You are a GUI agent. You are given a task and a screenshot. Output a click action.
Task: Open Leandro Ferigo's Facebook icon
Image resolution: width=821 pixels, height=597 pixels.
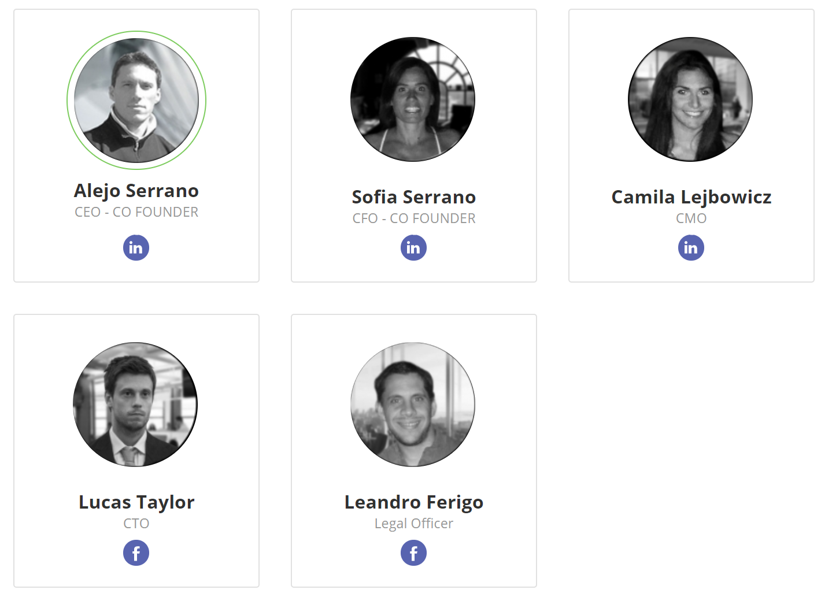tap(414, 553)
